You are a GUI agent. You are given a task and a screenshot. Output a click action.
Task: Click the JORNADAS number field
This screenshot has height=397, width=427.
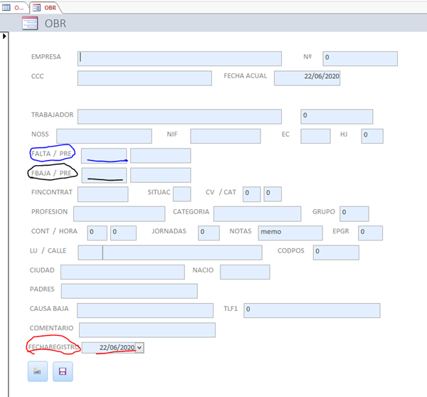coord(209,233)
